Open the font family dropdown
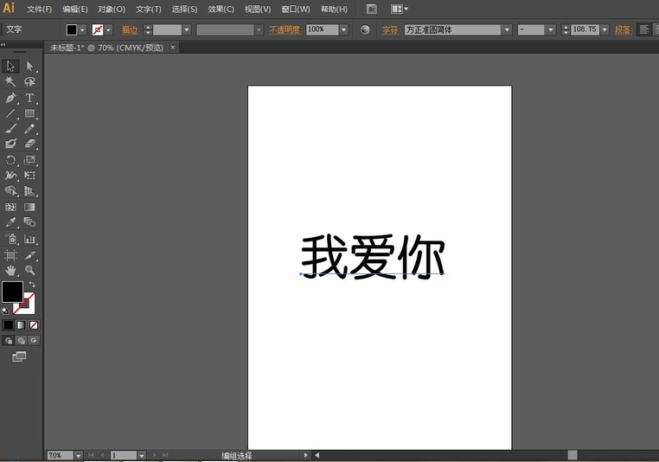 tap(507, 29)
